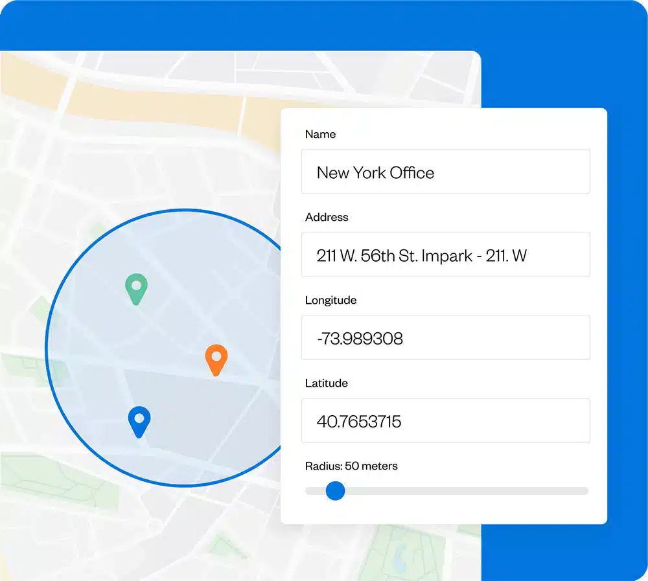Click the far right end of Radius track
648x581 pixels.
584,491
